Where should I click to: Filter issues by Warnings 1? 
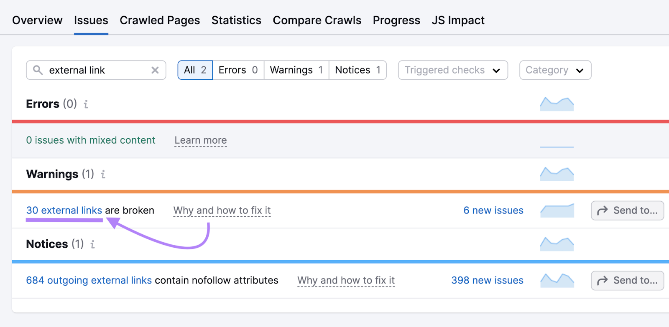(296, 70)
